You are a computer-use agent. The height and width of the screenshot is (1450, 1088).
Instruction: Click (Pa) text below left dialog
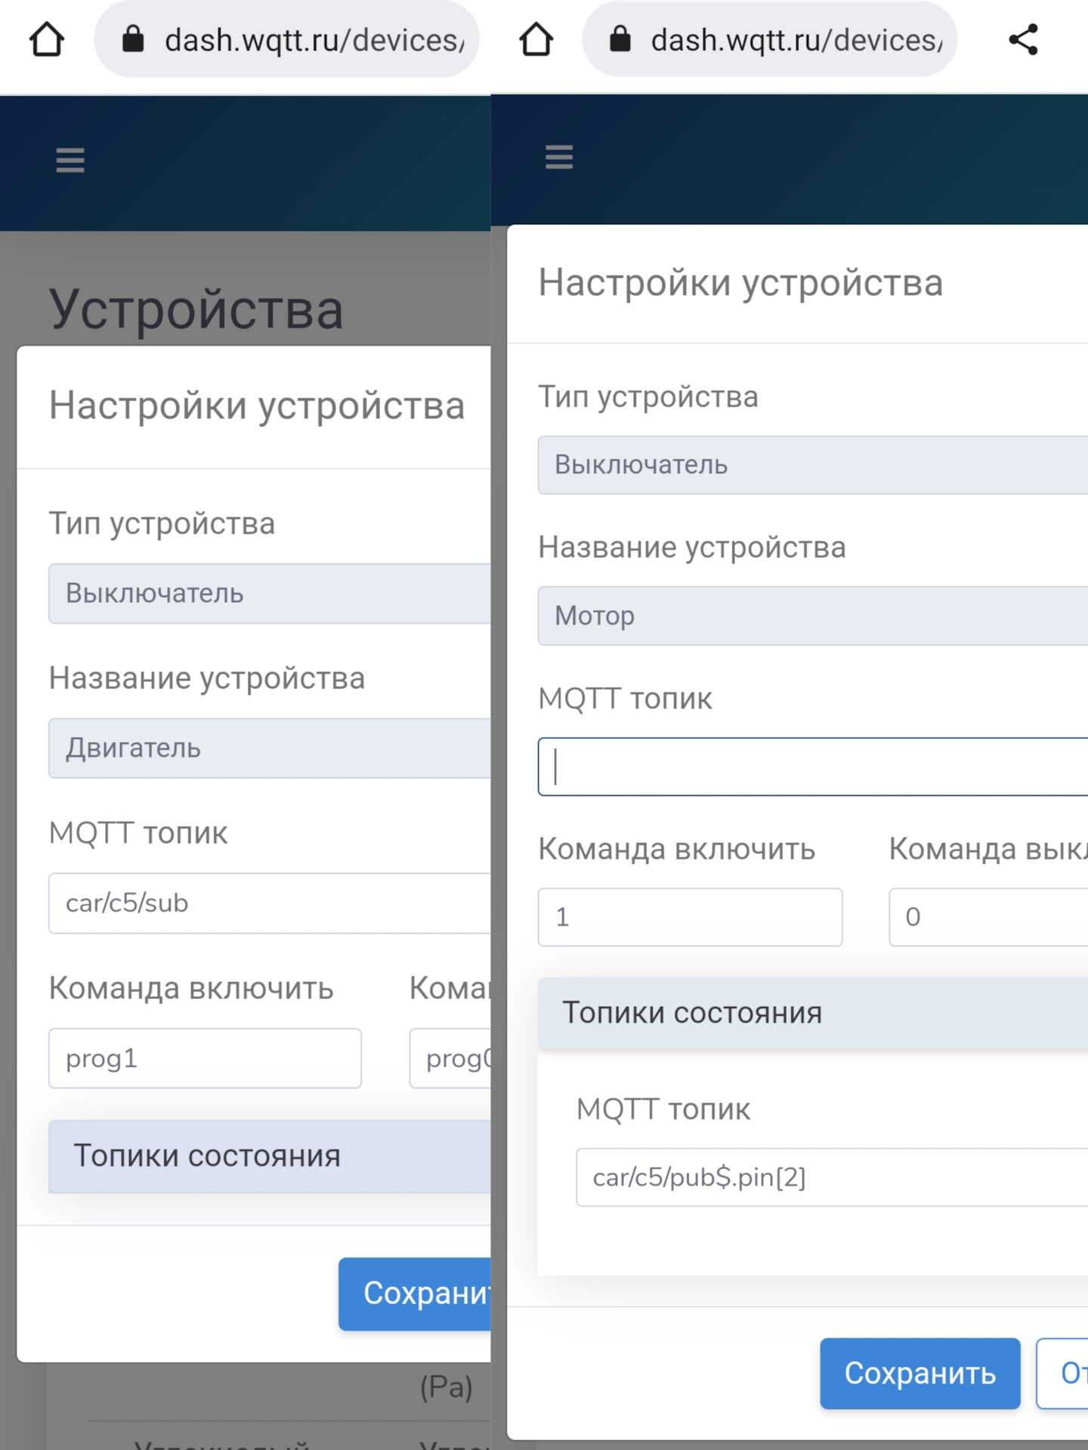pyautogui.click(x=447, y=1387)
